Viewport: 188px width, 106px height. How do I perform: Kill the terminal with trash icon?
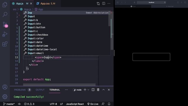coord(98,90)
